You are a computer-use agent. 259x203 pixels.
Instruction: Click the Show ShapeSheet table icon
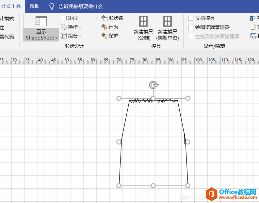41,21
